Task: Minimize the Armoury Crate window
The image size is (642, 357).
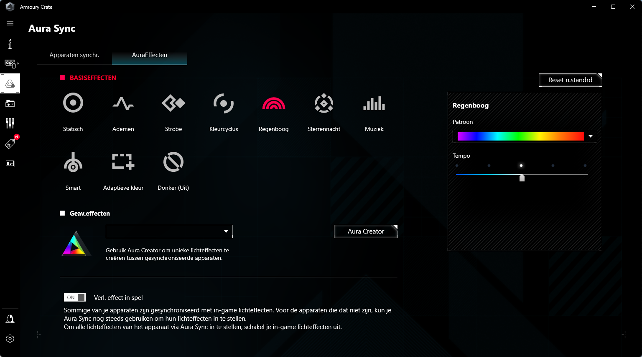Action: coord(594,7)
